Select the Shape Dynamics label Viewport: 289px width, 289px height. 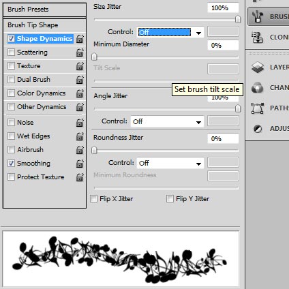[x=45, y=39]
